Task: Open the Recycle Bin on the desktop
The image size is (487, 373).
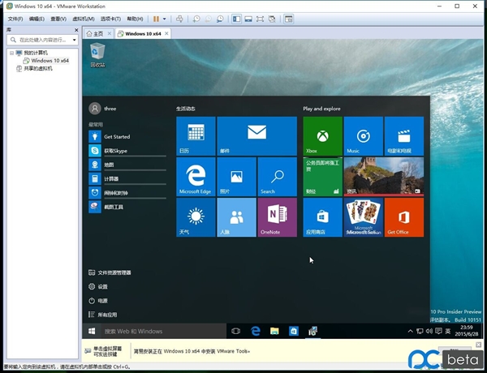Action: [x=97, y=54]
